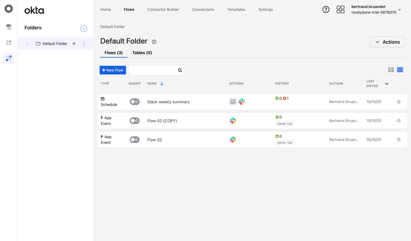411x241 pixels.
Task: Click the LAST EDITED column header
Action: coord(372,84)
